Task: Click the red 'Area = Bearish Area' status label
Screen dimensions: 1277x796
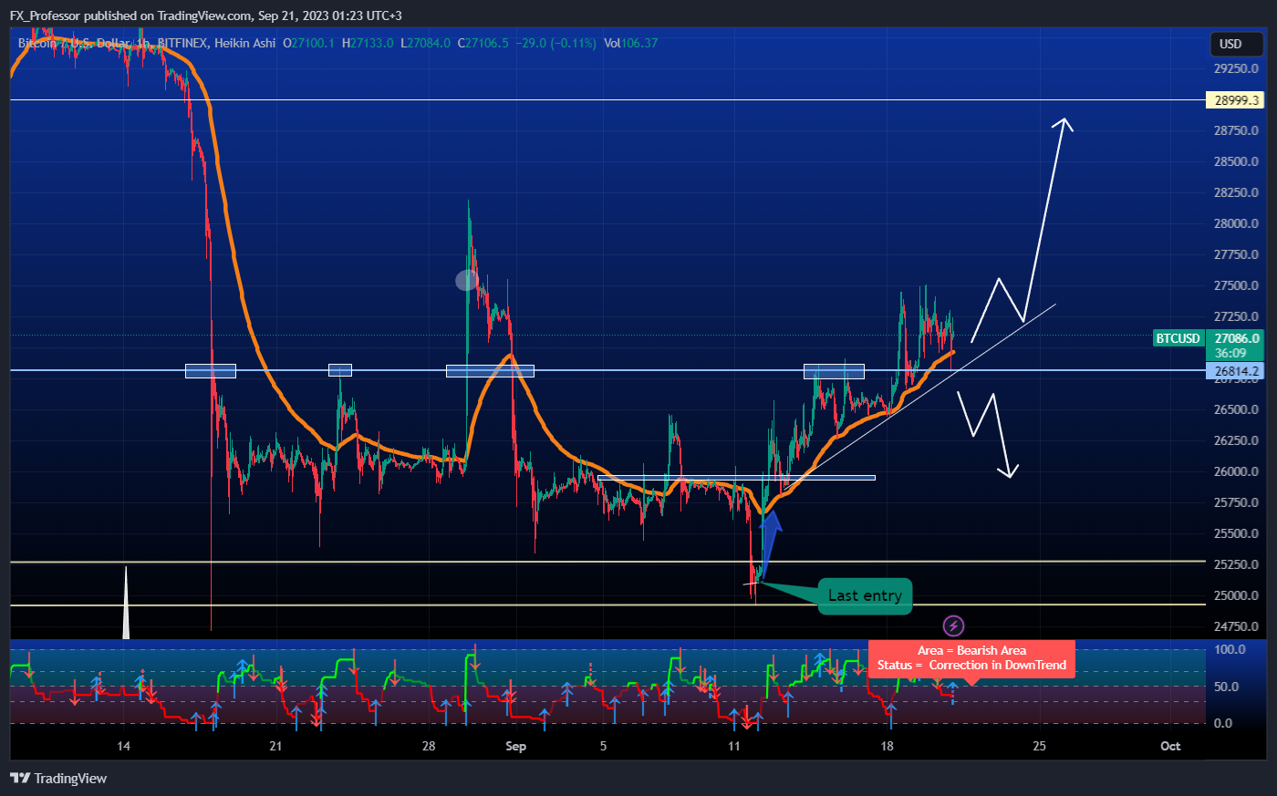Action: pyautogui.click(x=971, y=657)
